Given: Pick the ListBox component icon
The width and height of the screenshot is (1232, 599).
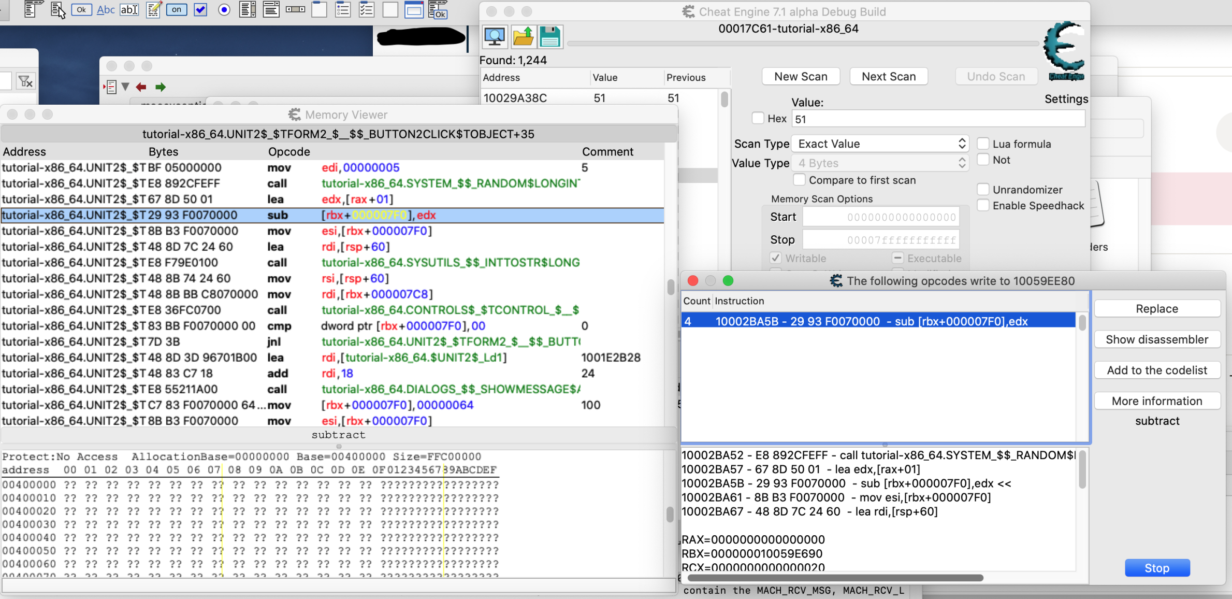Looking at the screenshot, I should (248, 9).
